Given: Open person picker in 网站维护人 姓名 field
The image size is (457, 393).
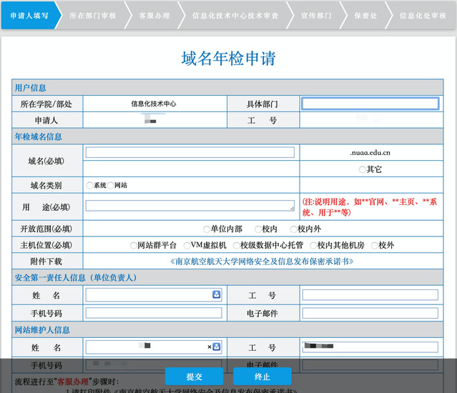Looking at the screenshot, I should click(x=216, y=347).
